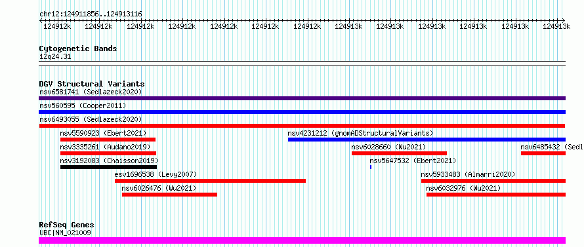Select the red nsv5933483 variant bar

pos(493,181)
